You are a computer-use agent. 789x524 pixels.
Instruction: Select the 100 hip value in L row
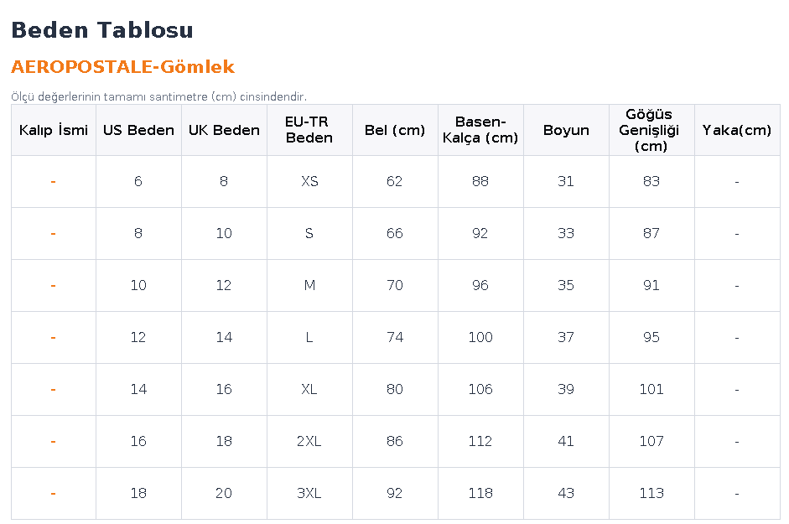coord(480,337)
